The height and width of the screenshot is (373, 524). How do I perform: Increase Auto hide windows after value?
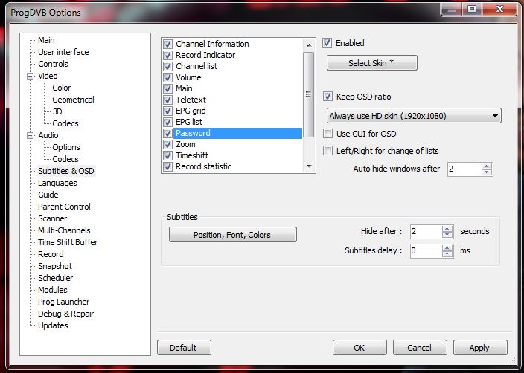pyautogui.click(x=487, y=166)
